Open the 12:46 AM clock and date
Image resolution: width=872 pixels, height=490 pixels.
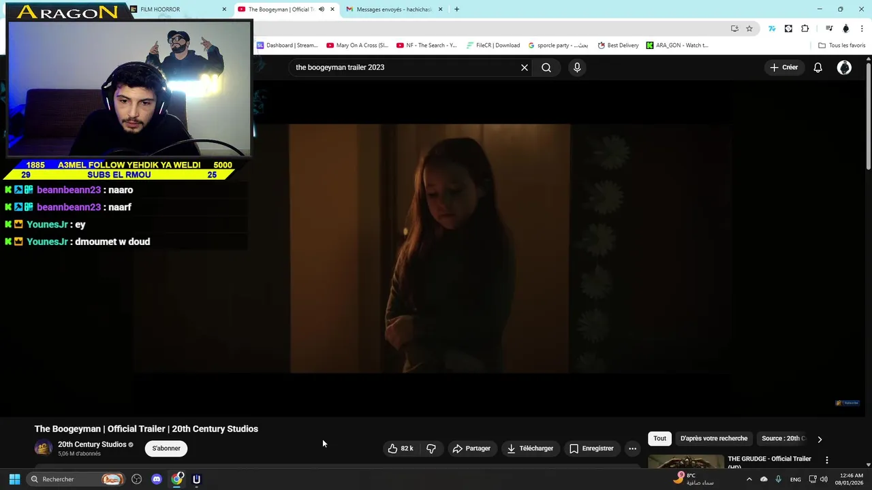tap(850, 479)
